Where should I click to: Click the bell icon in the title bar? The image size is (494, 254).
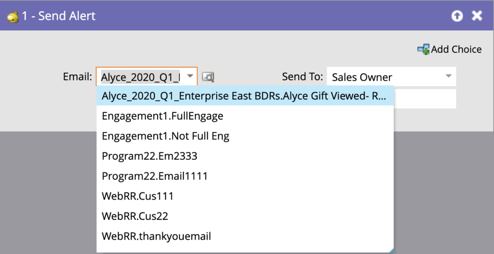point(13,16)
